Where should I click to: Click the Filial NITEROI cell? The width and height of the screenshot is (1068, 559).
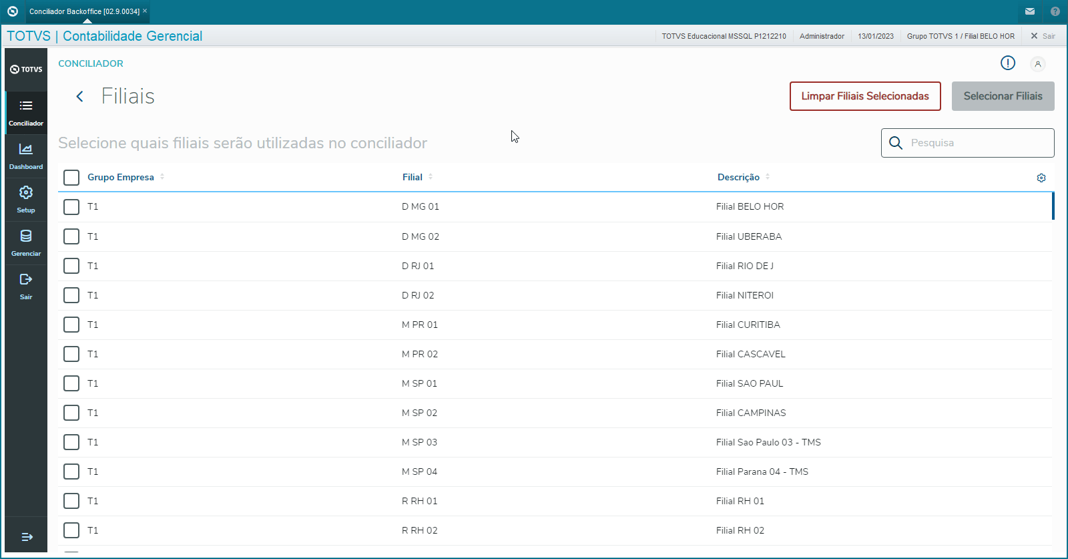tap(745, 295)
